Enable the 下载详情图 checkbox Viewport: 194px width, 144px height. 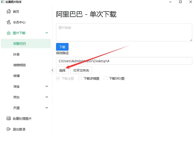(80, 78)
